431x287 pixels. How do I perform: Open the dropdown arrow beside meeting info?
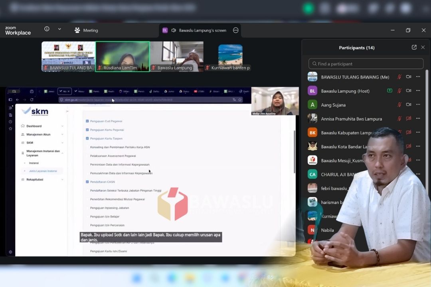point(59,29)
